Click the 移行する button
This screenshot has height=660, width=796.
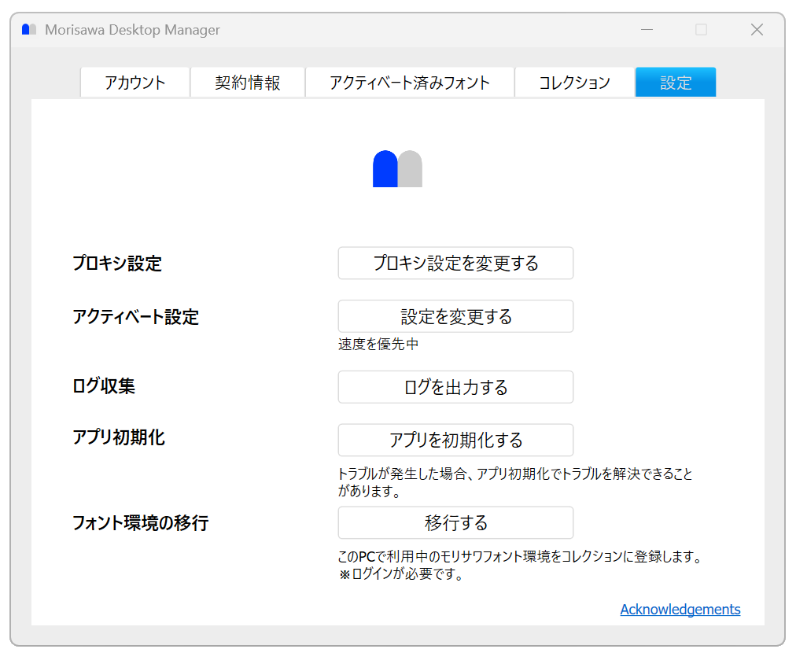[x=455, y=522]
